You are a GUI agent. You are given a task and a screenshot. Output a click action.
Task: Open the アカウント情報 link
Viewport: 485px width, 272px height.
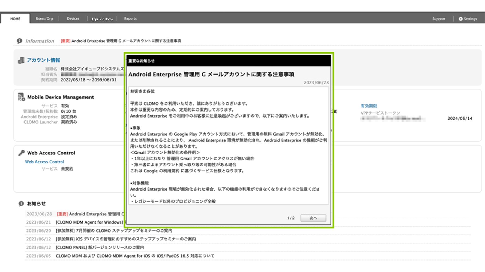tap(43, 60)
